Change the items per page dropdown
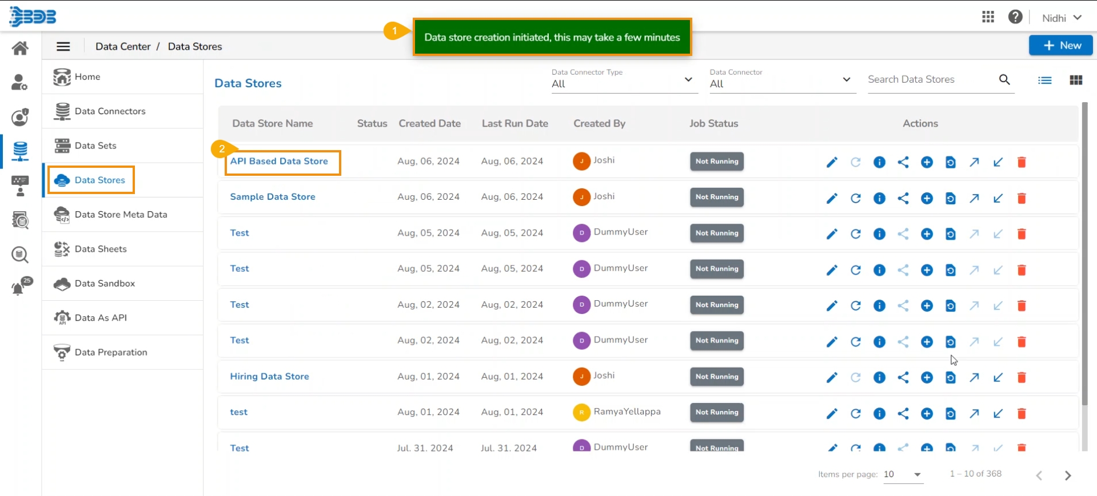Image resolution: width=1097 pixels, height=496 pixels. pos(903,474)
